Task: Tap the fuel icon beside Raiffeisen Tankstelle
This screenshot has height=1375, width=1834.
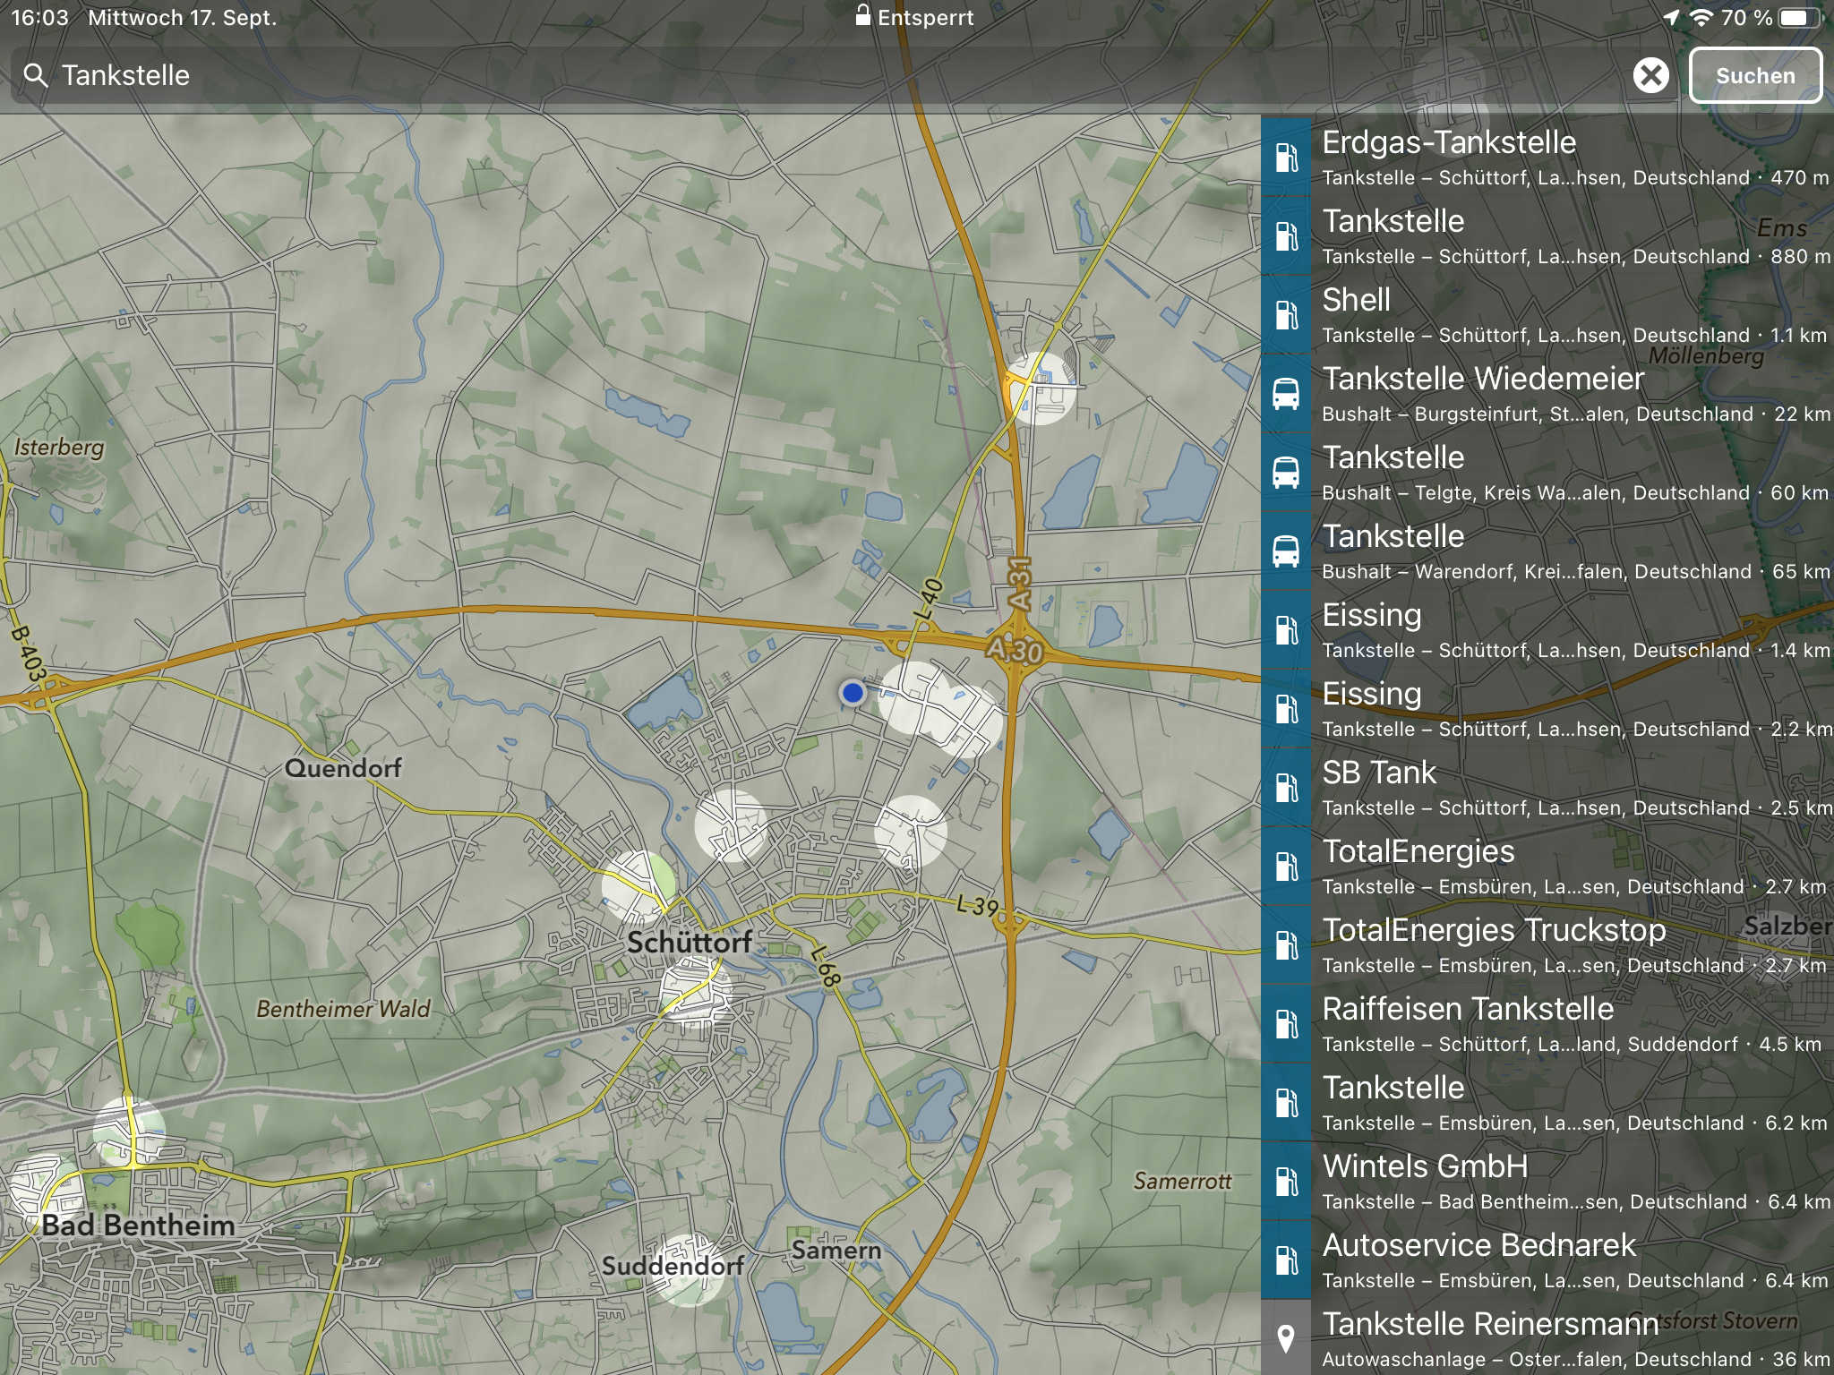Action: point(1286,1024)
